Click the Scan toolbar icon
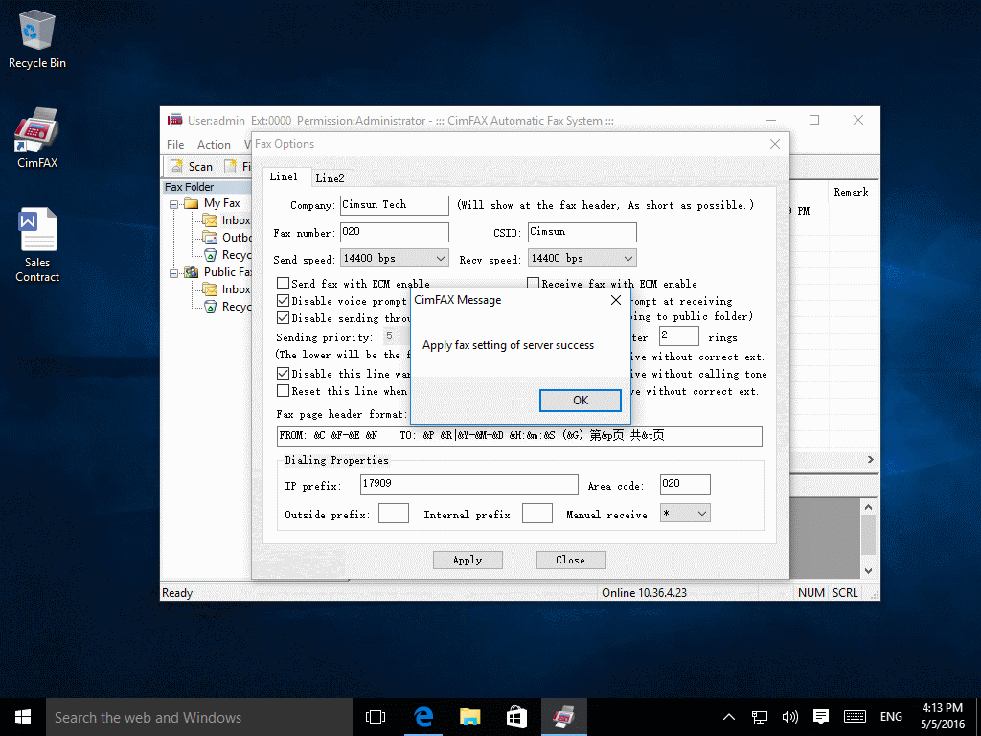 click(176, 167)
